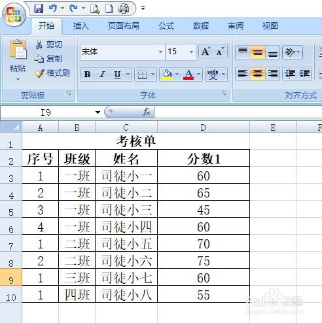322x323 pixels.
Task: Increase font size with the large A
Action: click(x=206, y=52)
